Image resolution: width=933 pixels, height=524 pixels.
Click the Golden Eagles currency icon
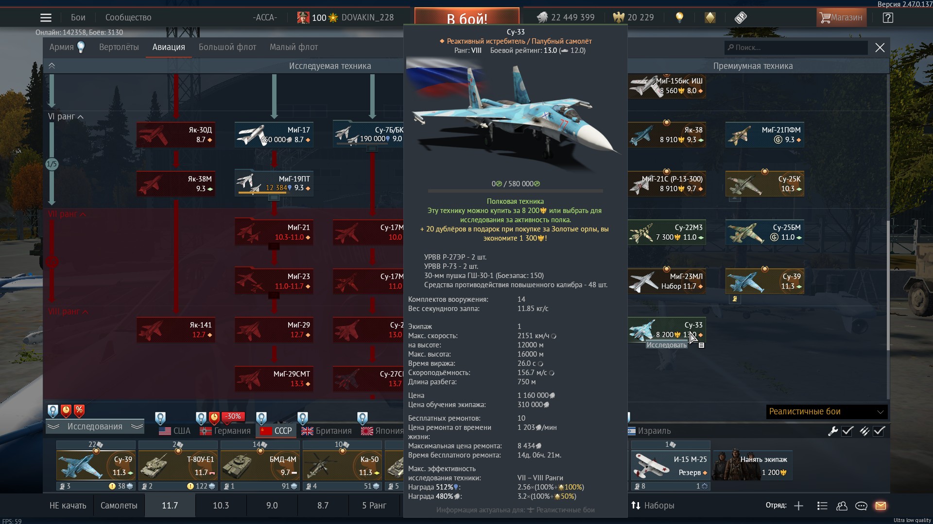click(619, 17)
